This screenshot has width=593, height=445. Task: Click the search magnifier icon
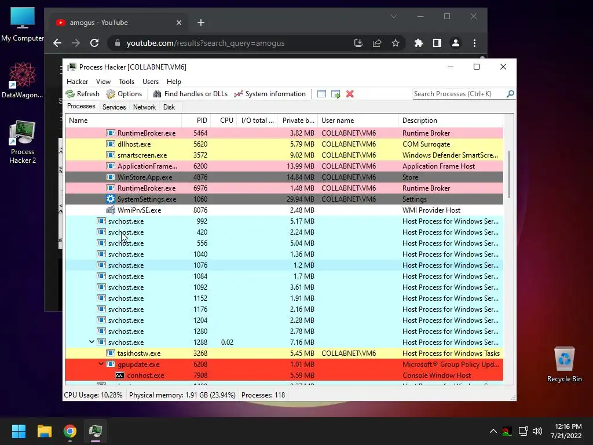pyautogui.click(x=510, y=93)
